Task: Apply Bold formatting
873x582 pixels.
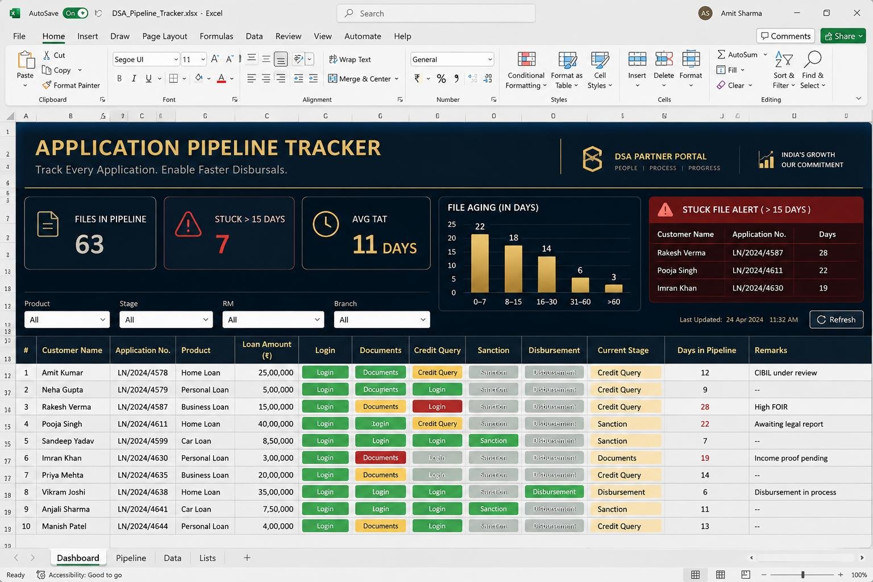Action: (119, 78)
